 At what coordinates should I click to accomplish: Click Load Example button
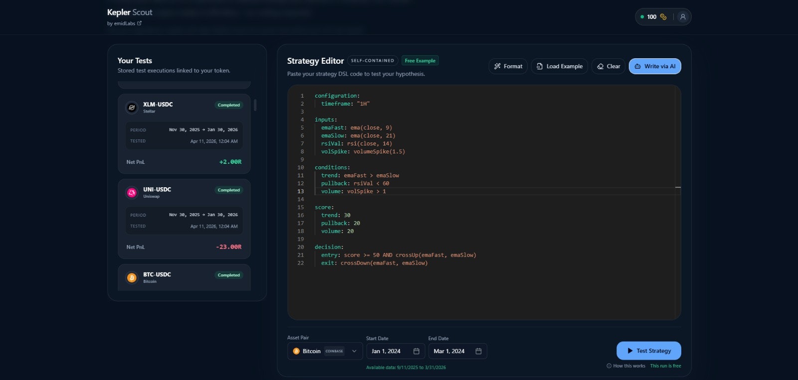[559, 66]
